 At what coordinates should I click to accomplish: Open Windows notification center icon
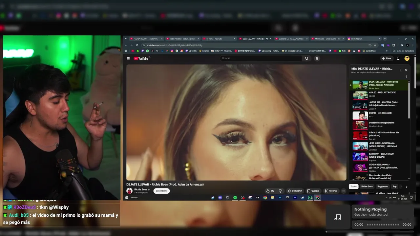pos(411,198)
